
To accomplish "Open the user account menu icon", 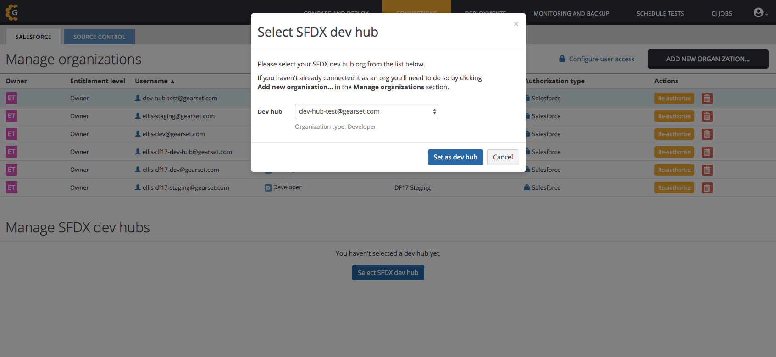I will pyautogui.click(x=759, y=13).
